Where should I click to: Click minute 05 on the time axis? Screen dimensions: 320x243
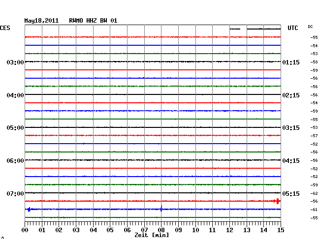[x=110, y=230]
